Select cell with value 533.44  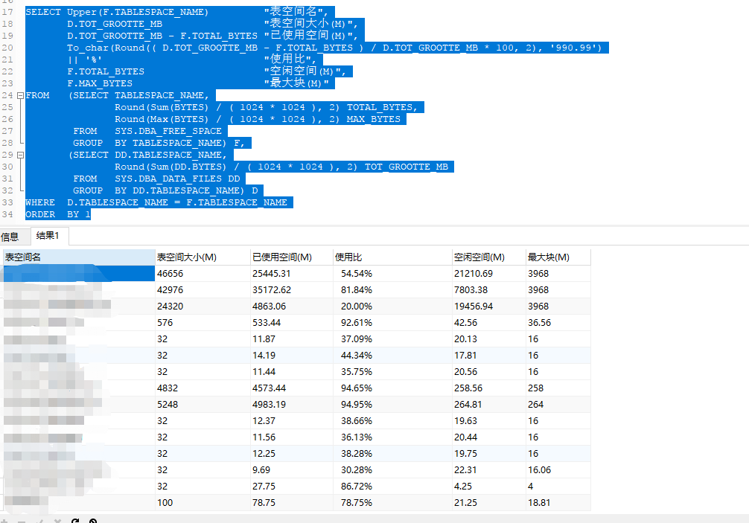point(291,323)
